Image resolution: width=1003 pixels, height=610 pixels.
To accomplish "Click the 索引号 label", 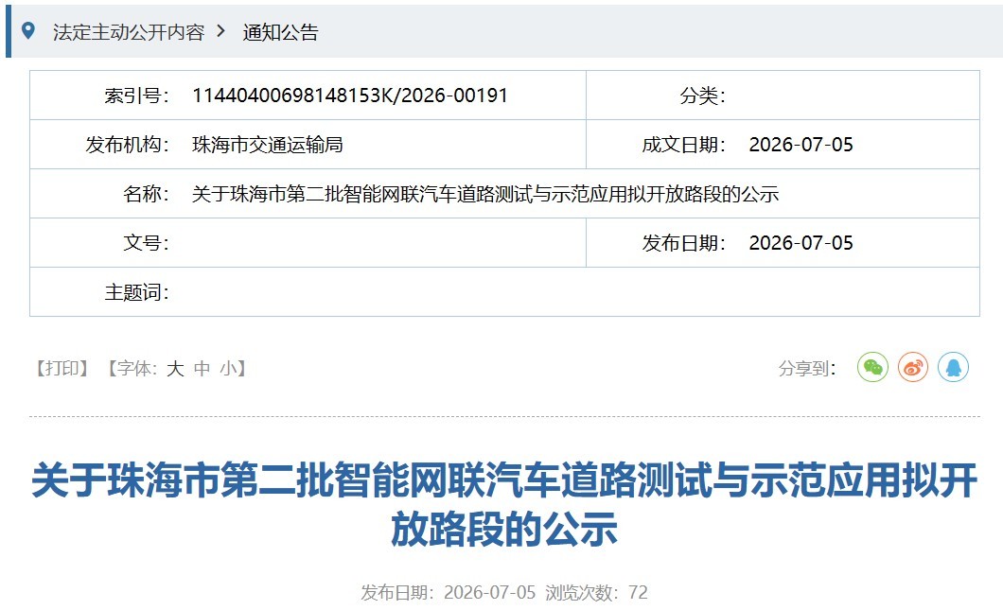I will [137, 96].
